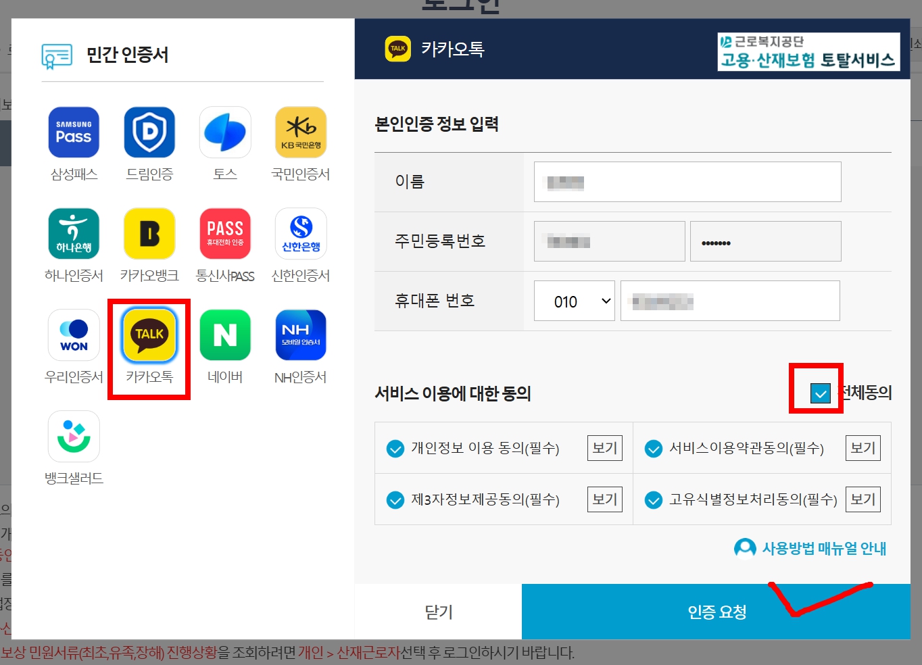Click the NH인증서 label text
Image resolution: width=922 pixels, height=665 pixels.
(301, 377)
